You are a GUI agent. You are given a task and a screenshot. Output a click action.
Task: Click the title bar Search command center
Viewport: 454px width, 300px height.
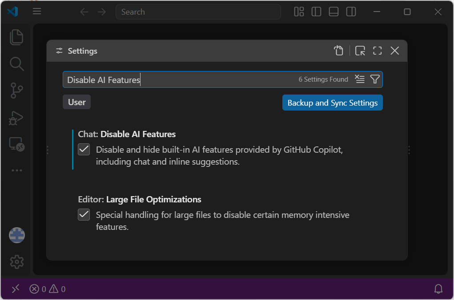pyautogui.click(x=198, y=12)
